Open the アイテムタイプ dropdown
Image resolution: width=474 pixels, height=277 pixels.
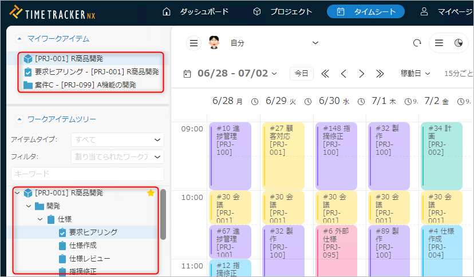click(x=117, y=139)
